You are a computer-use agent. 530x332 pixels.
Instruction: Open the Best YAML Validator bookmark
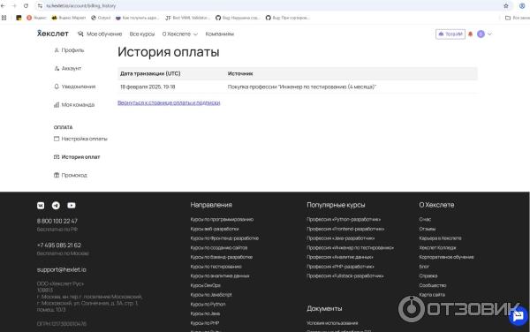pyautogui.click(x=187, y=18)
